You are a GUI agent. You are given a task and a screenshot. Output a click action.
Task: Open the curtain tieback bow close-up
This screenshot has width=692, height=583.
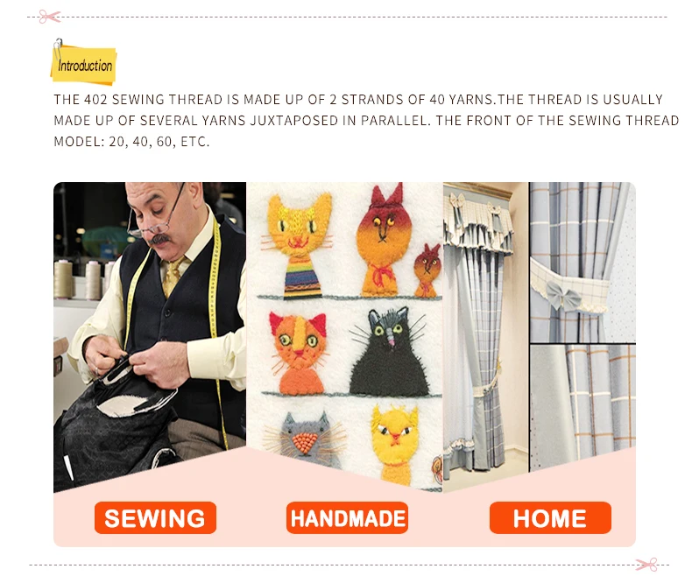[x=583, y=262]
